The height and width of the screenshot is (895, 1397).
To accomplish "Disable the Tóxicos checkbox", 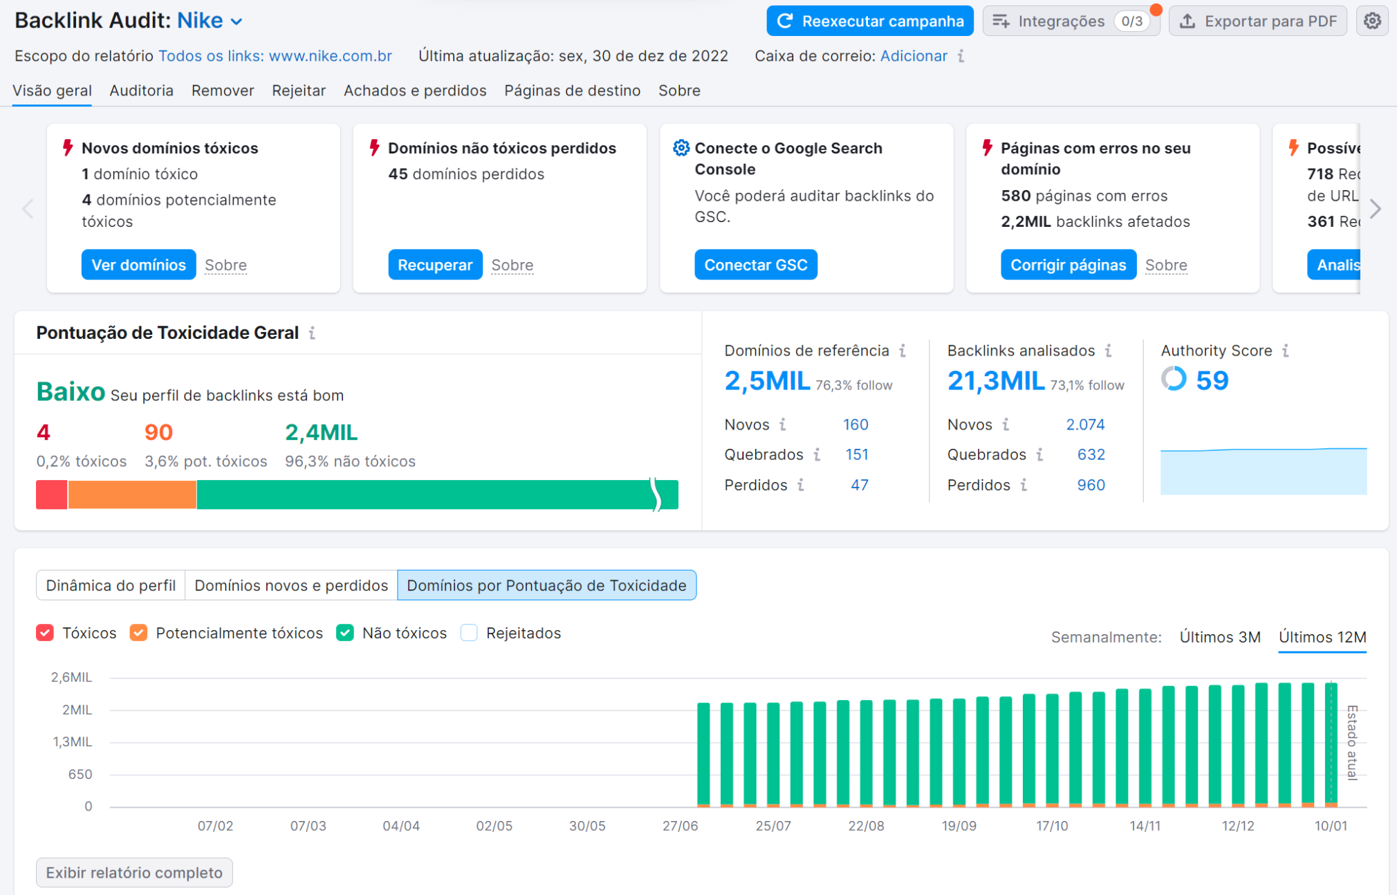I will tap(44, 632).
